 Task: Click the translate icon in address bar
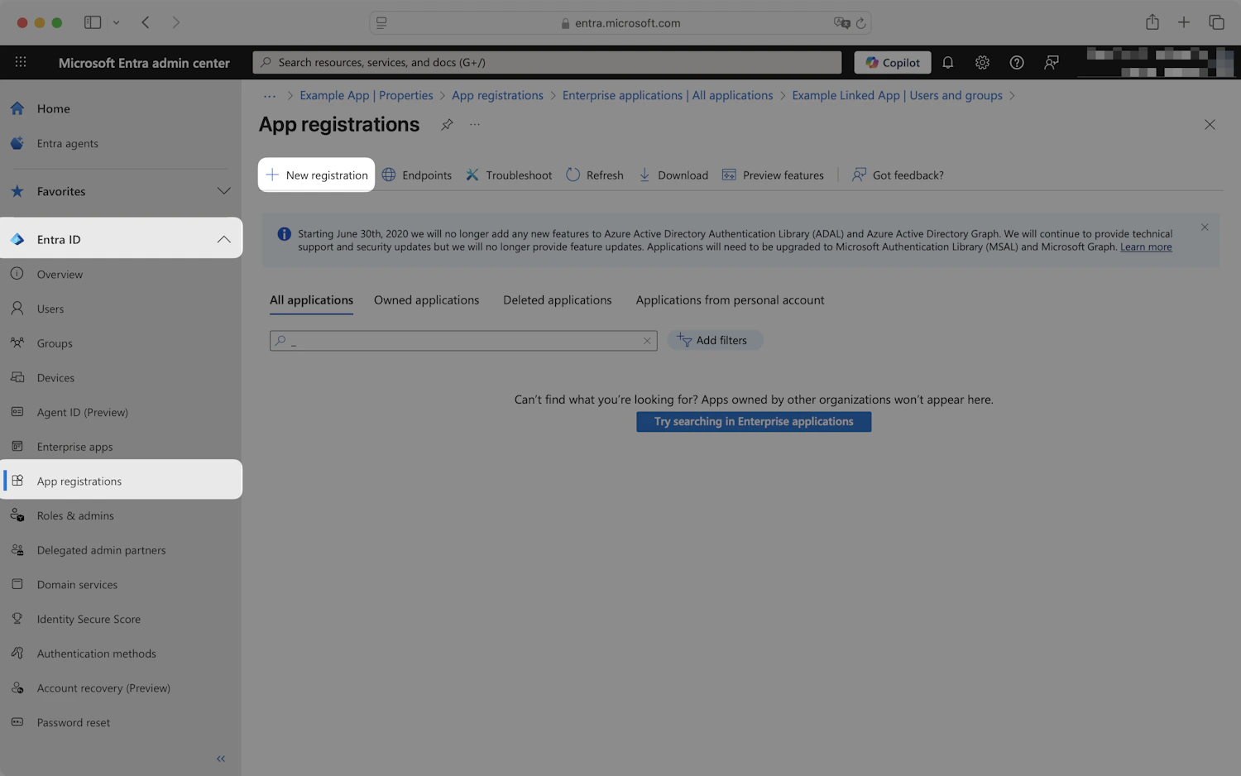pyautogui.click(x=842, y=23)
